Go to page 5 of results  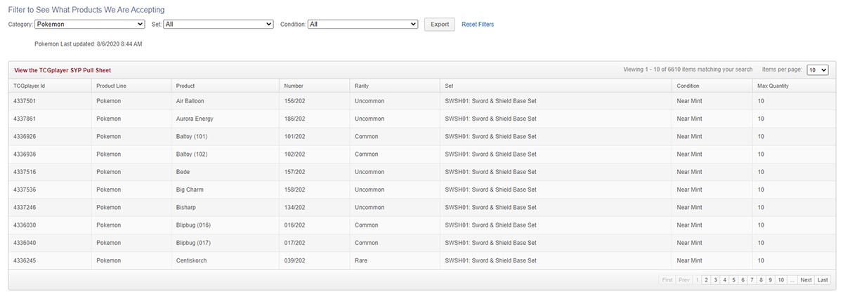tap(733, 280)
